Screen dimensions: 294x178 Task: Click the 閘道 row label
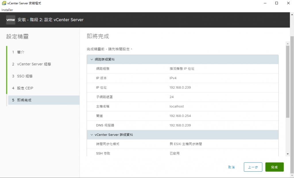(x=99, y=116)
